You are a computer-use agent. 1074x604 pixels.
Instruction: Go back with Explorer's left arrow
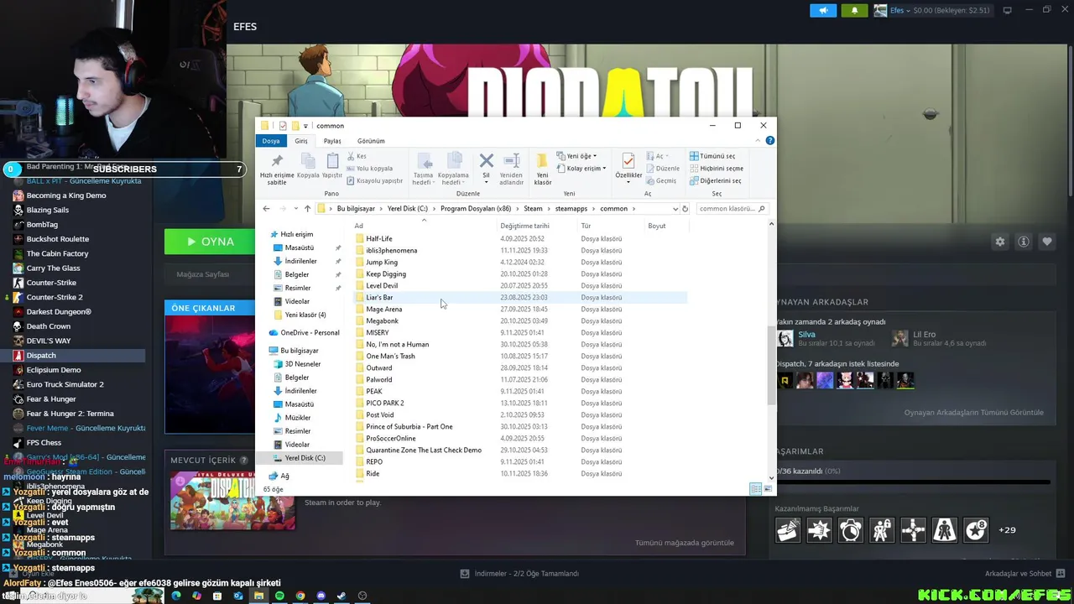point(266,209)
